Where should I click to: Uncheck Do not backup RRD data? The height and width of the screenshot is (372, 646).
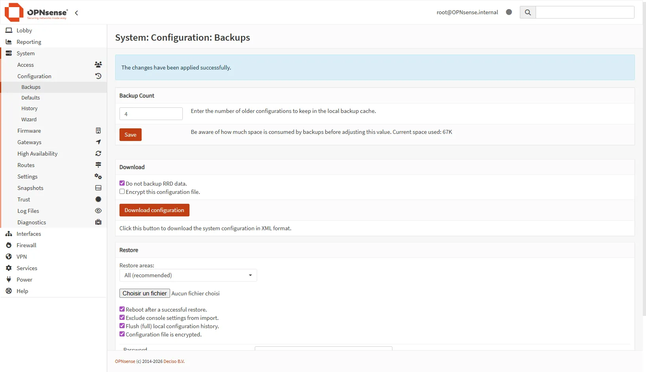point(122,183)
